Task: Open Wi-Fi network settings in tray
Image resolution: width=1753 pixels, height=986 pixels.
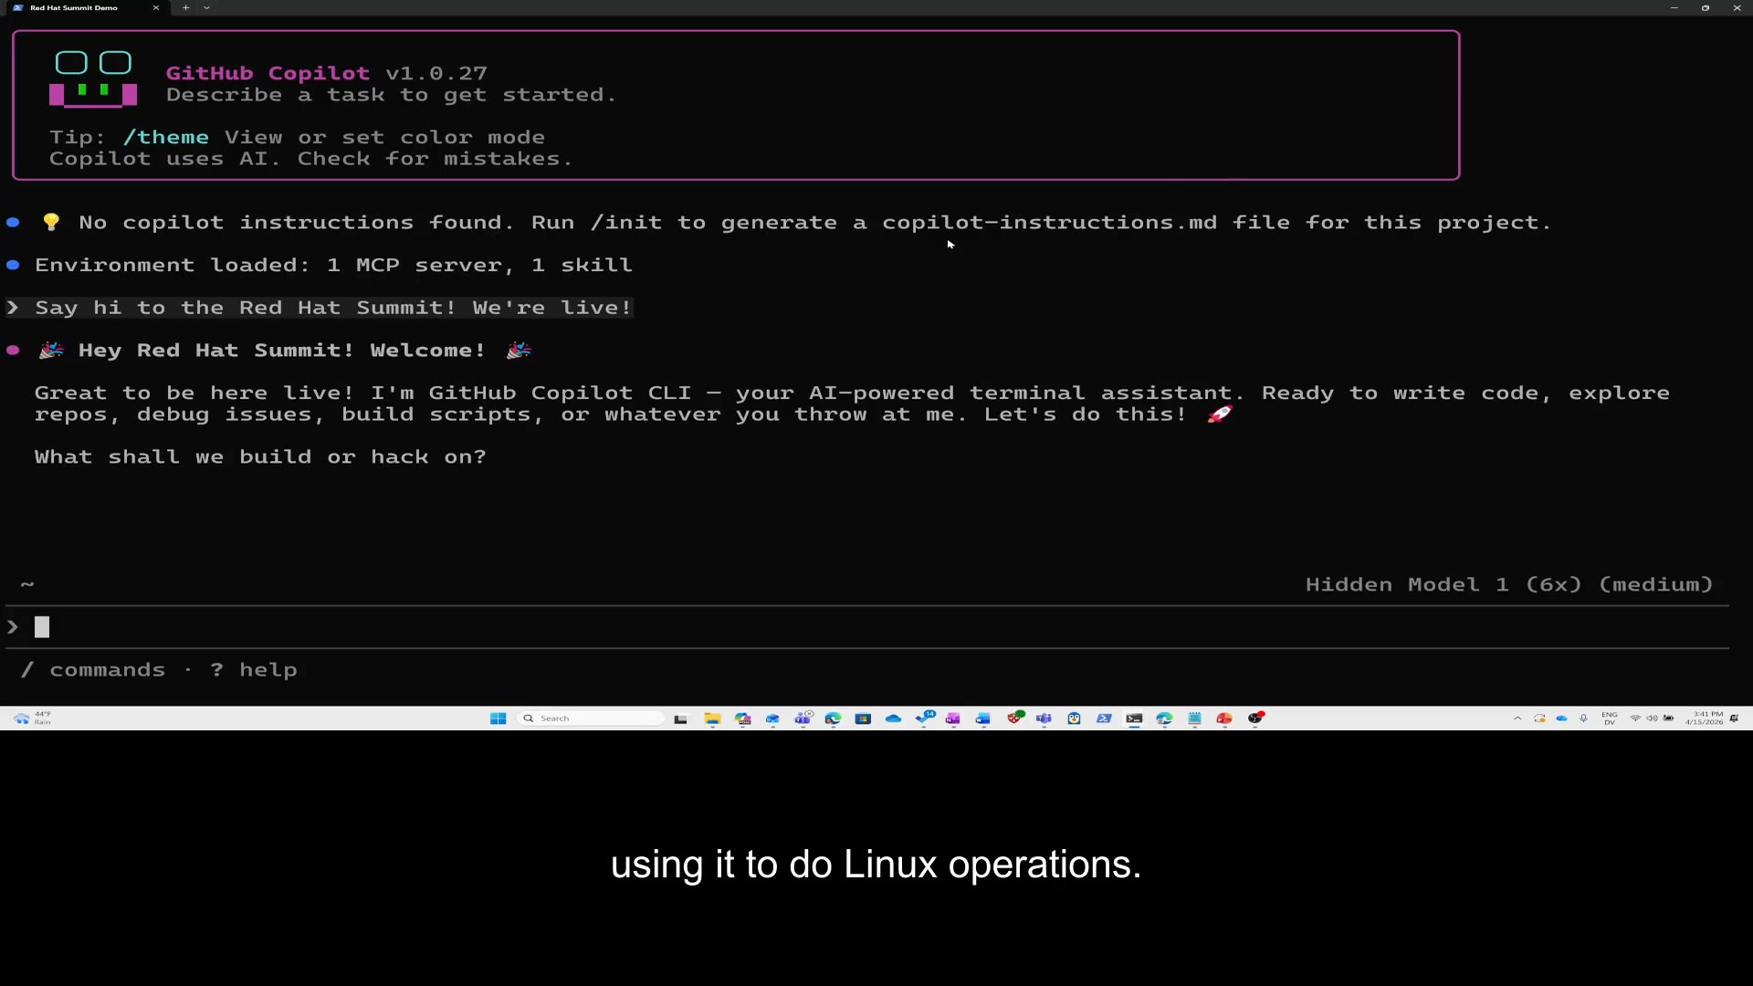Action: coord(1635,719)
